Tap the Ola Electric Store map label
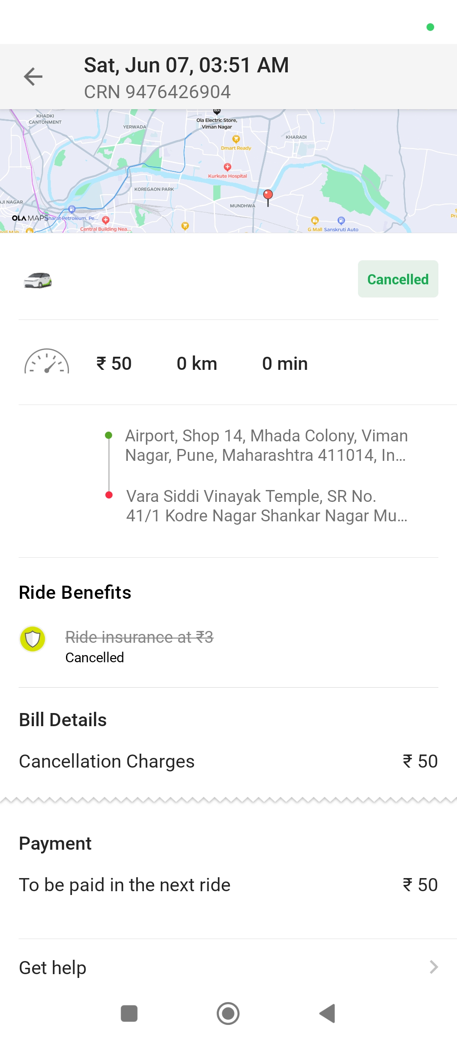 pyautogui.click(x=217, y=123)
